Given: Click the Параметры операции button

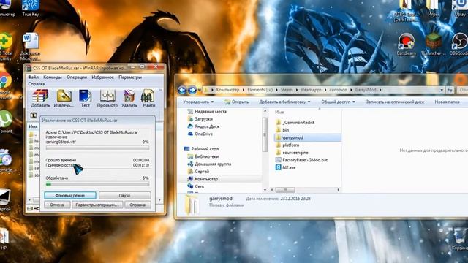Looking at the screenshot, I should click(x=97, y=205).
